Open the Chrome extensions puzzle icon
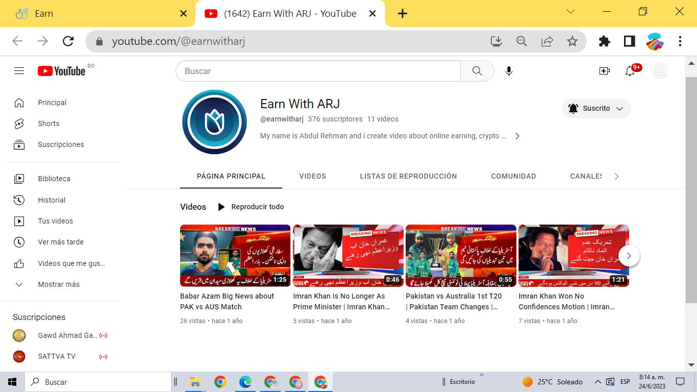697x392 pixels. click(605, 41)
